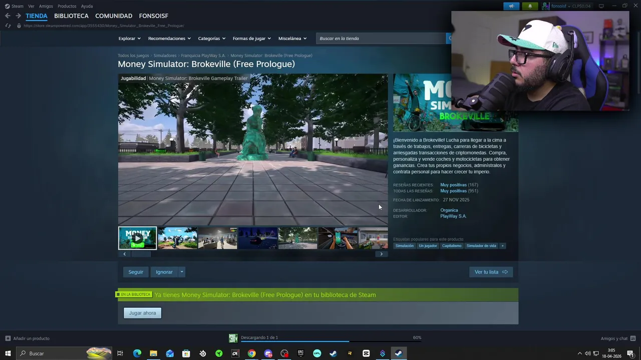
Task: Expand more tags with the plus button
Action: point(502,246)
